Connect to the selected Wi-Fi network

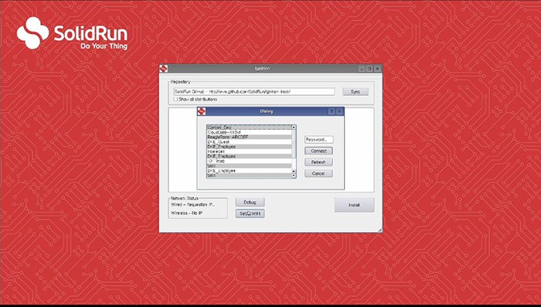(318, 151)
